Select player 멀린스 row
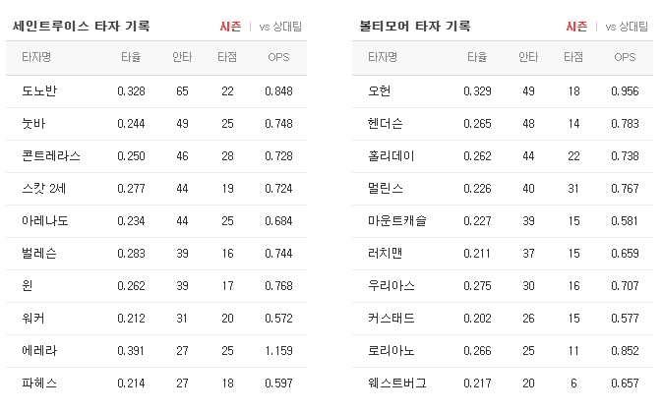This screenshot has height=413, width=662. click(503, 189)
